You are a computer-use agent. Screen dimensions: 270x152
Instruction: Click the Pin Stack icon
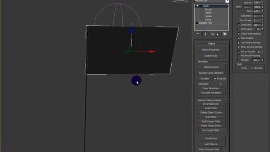click(198, 34)
